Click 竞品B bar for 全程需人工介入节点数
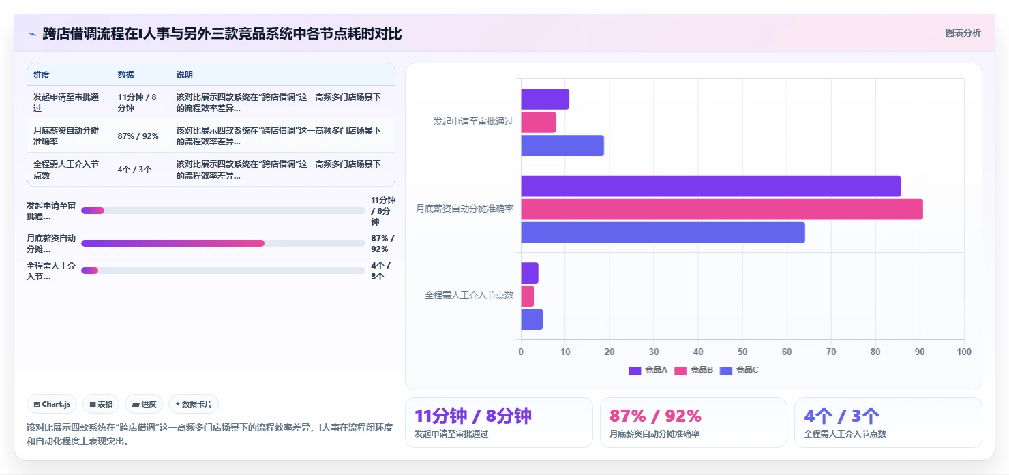The width and height of the screenshot is (1009, 475). [528, 296]
